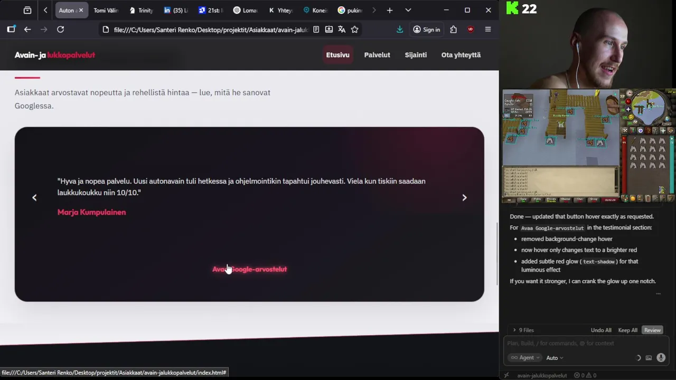
Task: Toggle the browser sidebar icon
Action: 11,30
